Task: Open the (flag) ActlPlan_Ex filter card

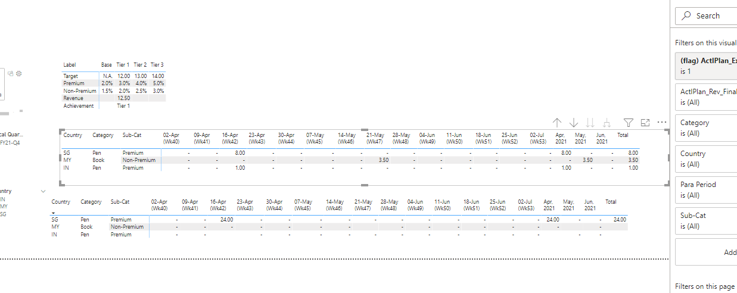Action: pyautogui.click(x=706, y=66)
